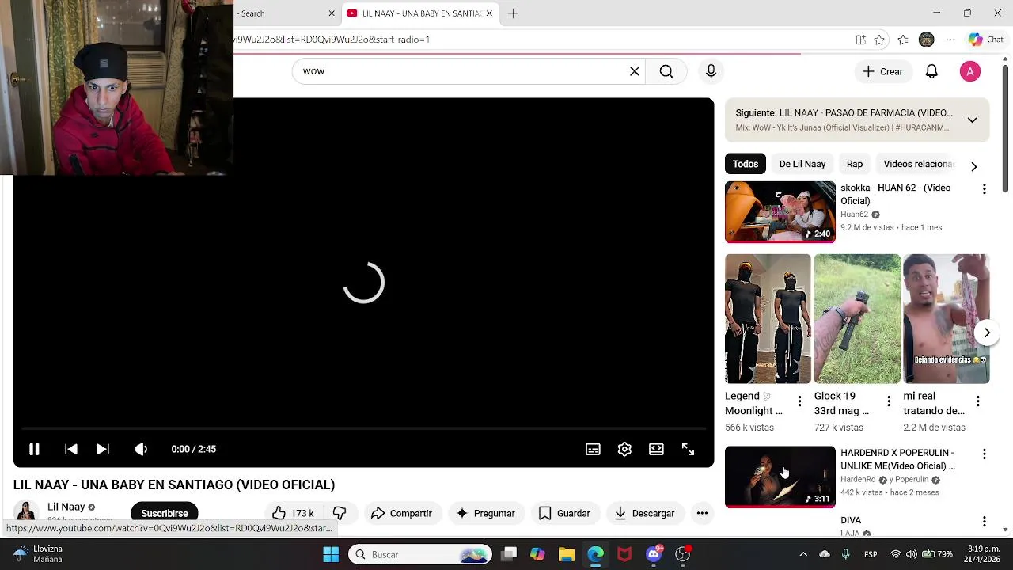Select the Todos filter chip
Image resolution: width=1013 pixels, height=570 pixels.
pyautogui.click(x=745, y=164)
